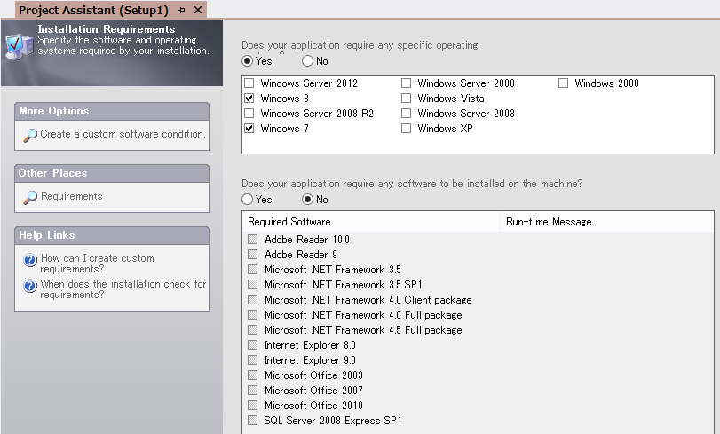720x434 pixels.
Task: Click the Other Places panel header
Action: (112, 173)
